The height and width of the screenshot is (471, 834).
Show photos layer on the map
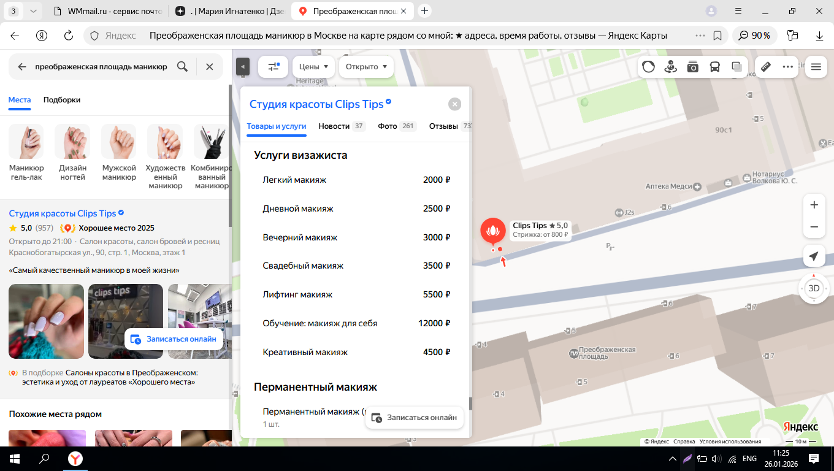(x=693, y=67)
